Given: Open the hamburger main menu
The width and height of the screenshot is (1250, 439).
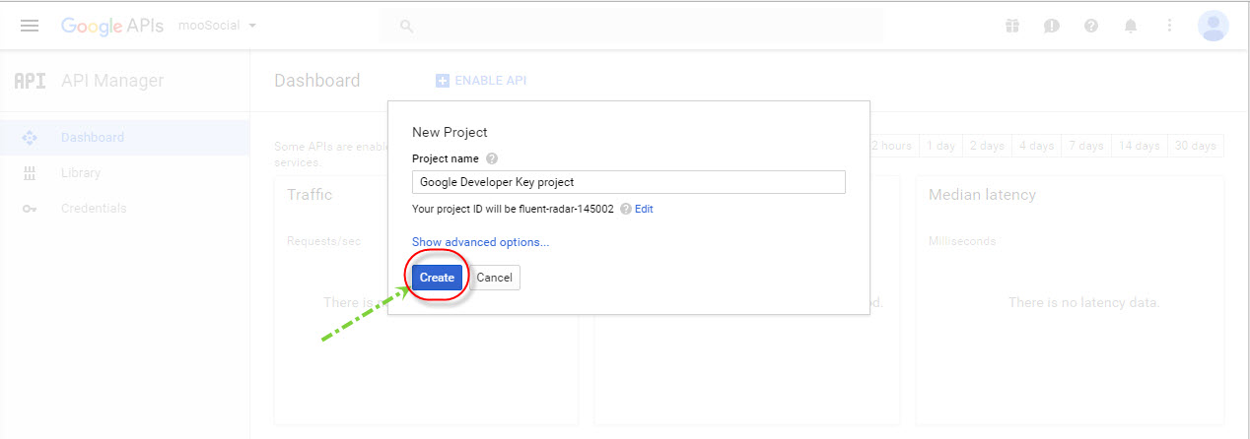Looking at the screenshot, I should tap(30, 26).
